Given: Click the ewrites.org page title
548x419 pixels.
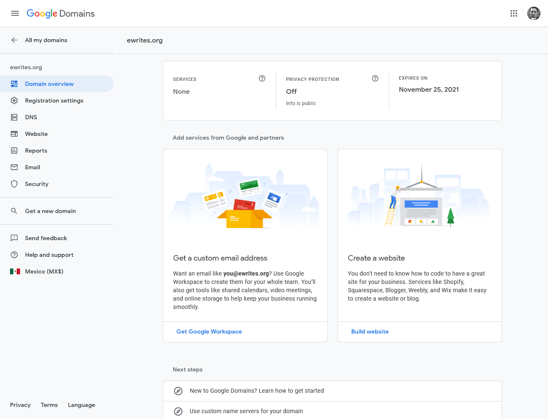Looking at the screenshot, I should [145, 40].
